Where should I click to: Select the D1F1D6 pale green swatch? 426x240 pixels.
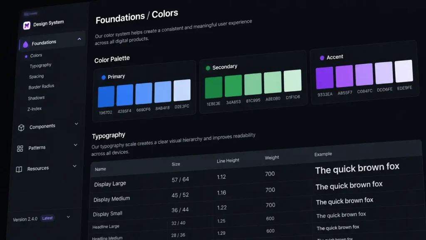click(x=292, y=80)
